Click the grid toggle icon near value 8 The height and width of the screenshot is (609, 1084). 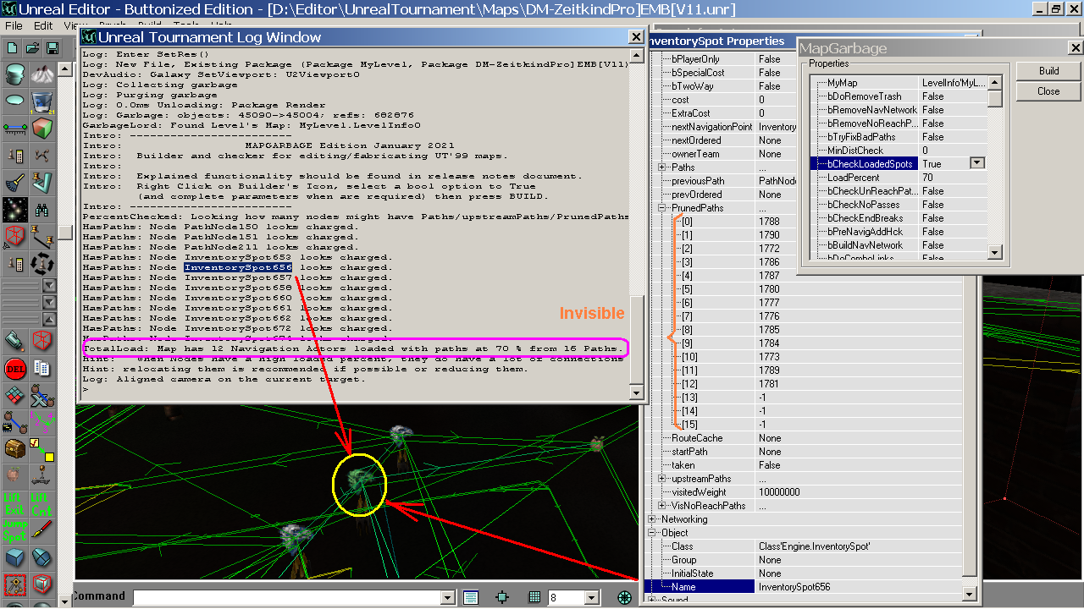pos(534,597)
